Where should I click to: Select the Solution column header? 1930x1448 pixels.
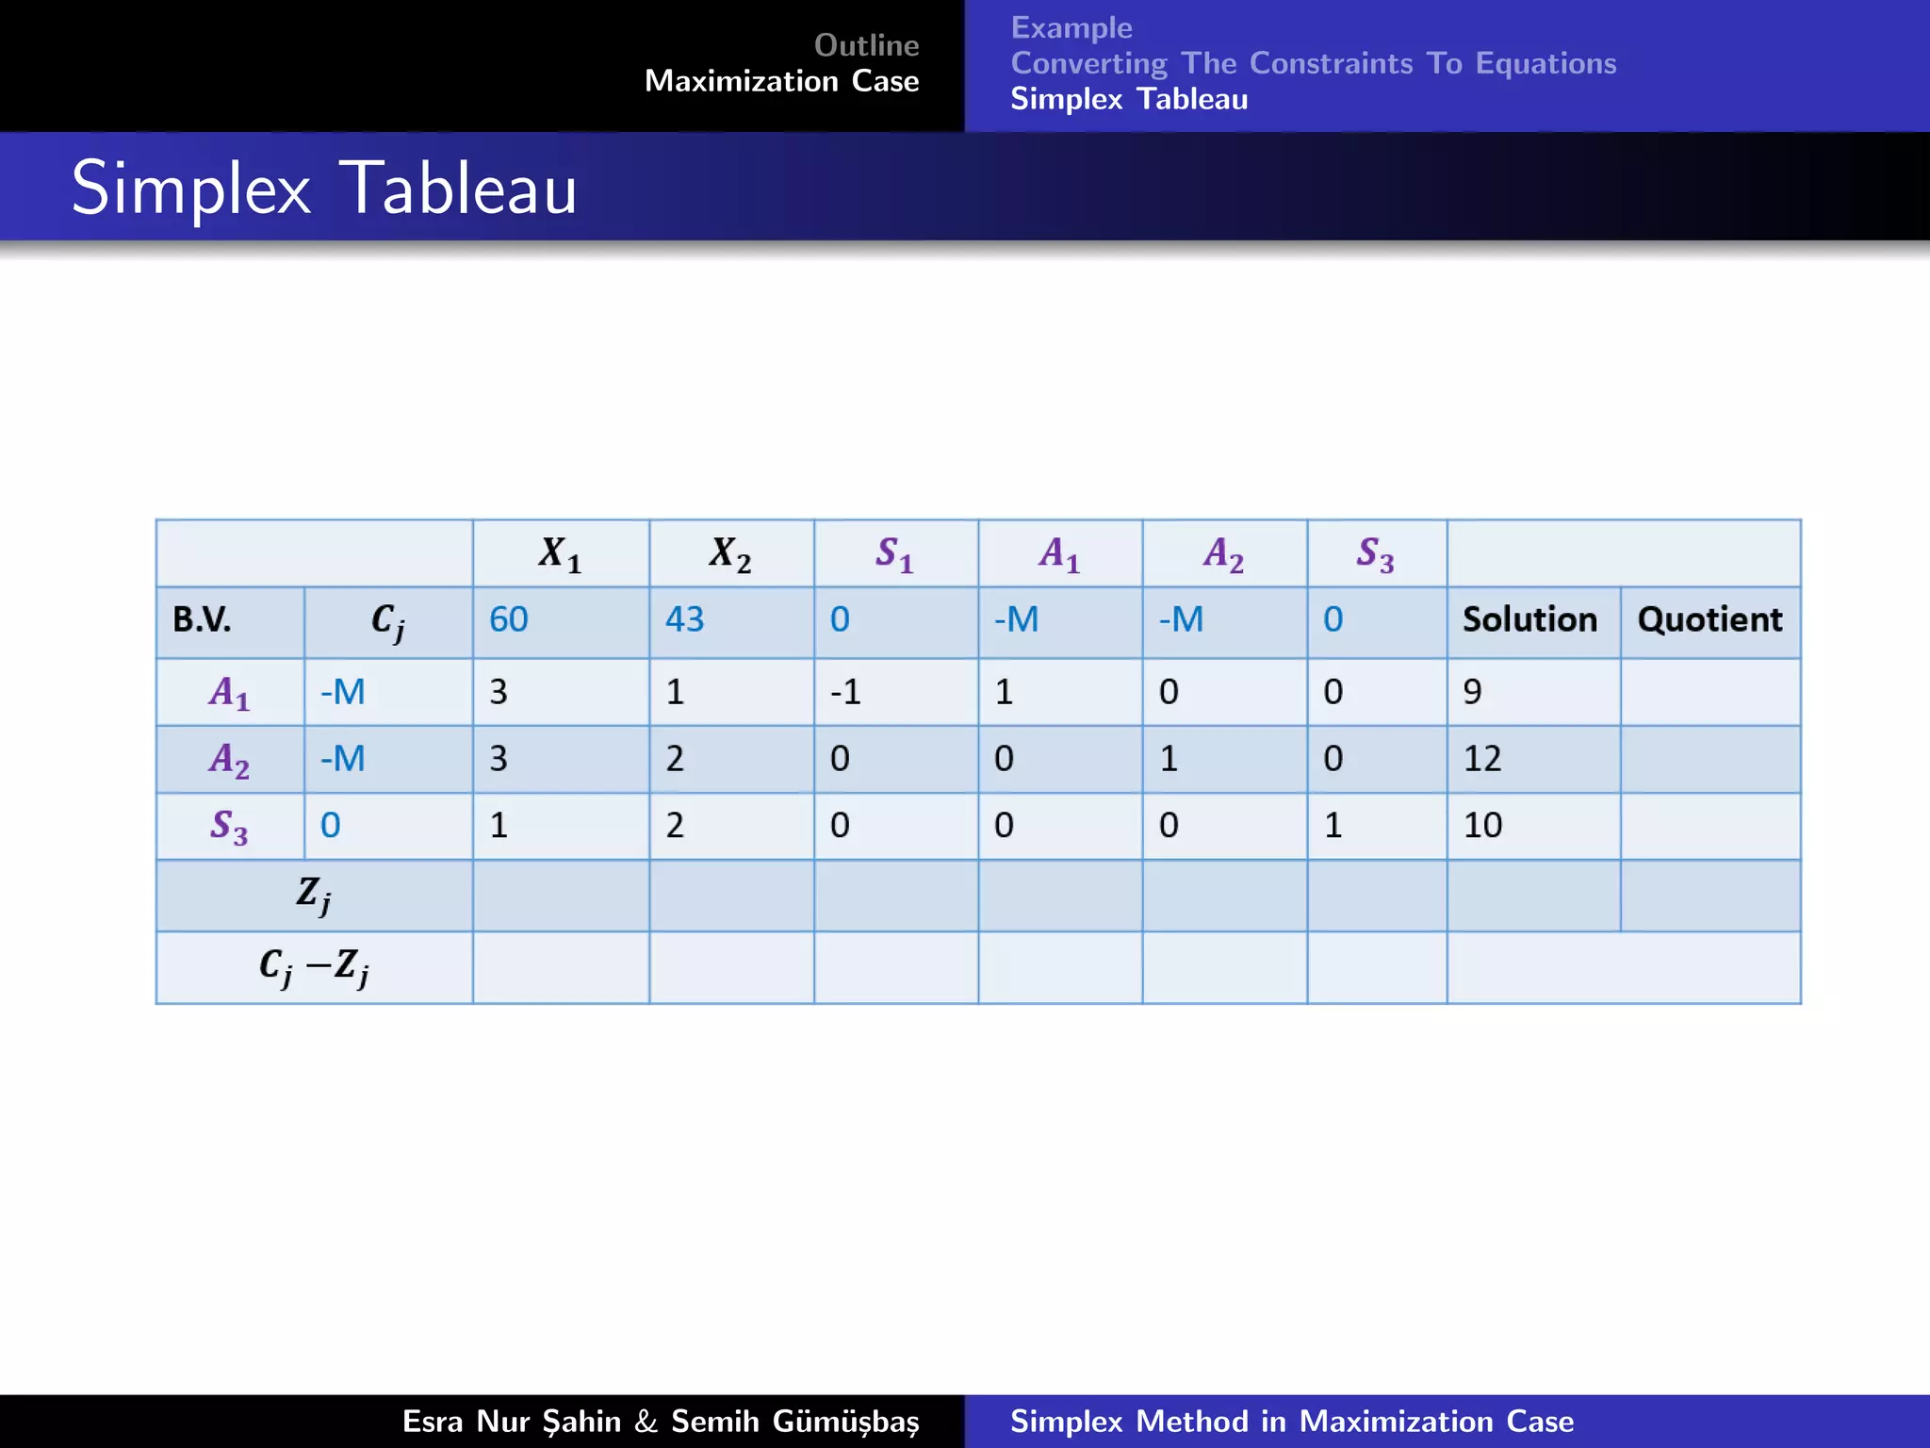(x=1529, y=619)
